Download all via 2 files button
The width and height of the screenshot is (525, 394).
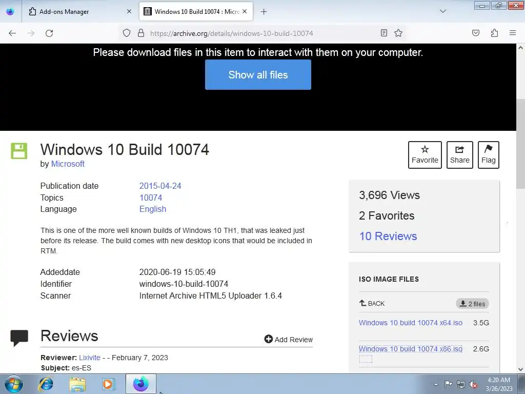pyautogui.click(x=472, y=304)
